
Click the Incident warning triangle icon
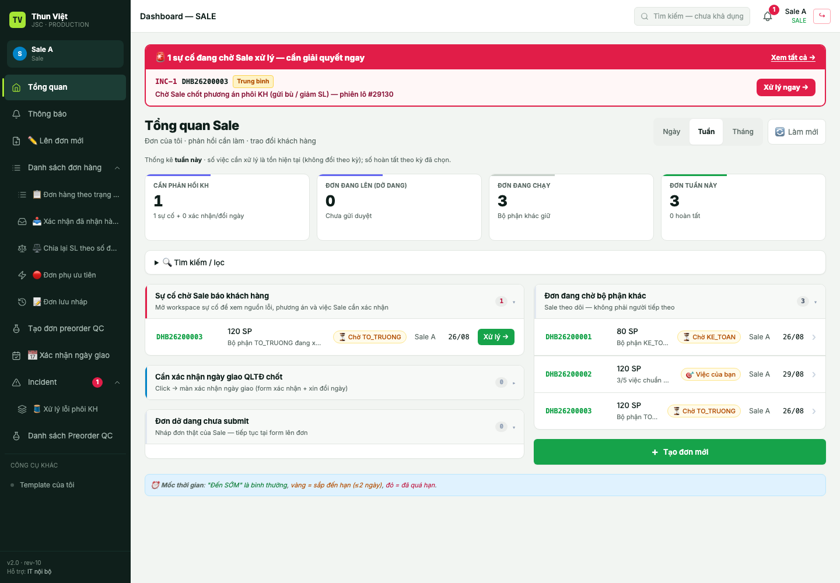(16, 382)
